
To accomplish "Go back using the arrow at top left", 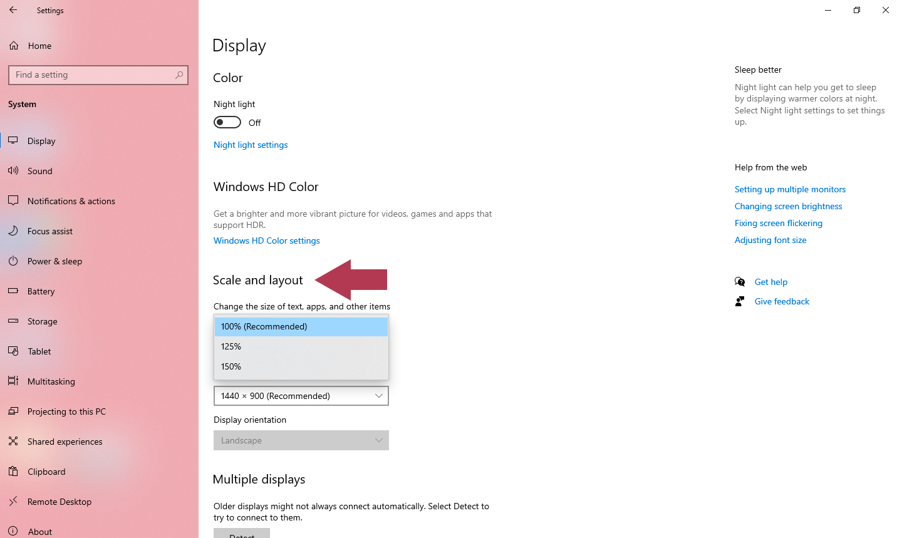I will click(x=13, y=10).
